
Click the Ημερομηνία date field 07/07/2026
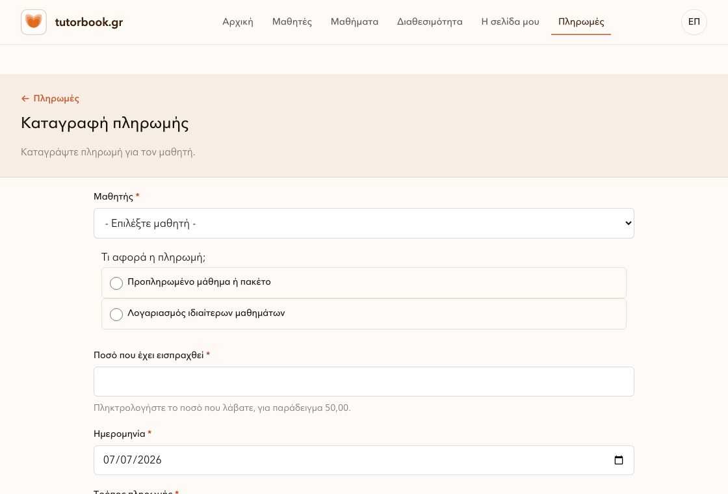tap(363, 460)
